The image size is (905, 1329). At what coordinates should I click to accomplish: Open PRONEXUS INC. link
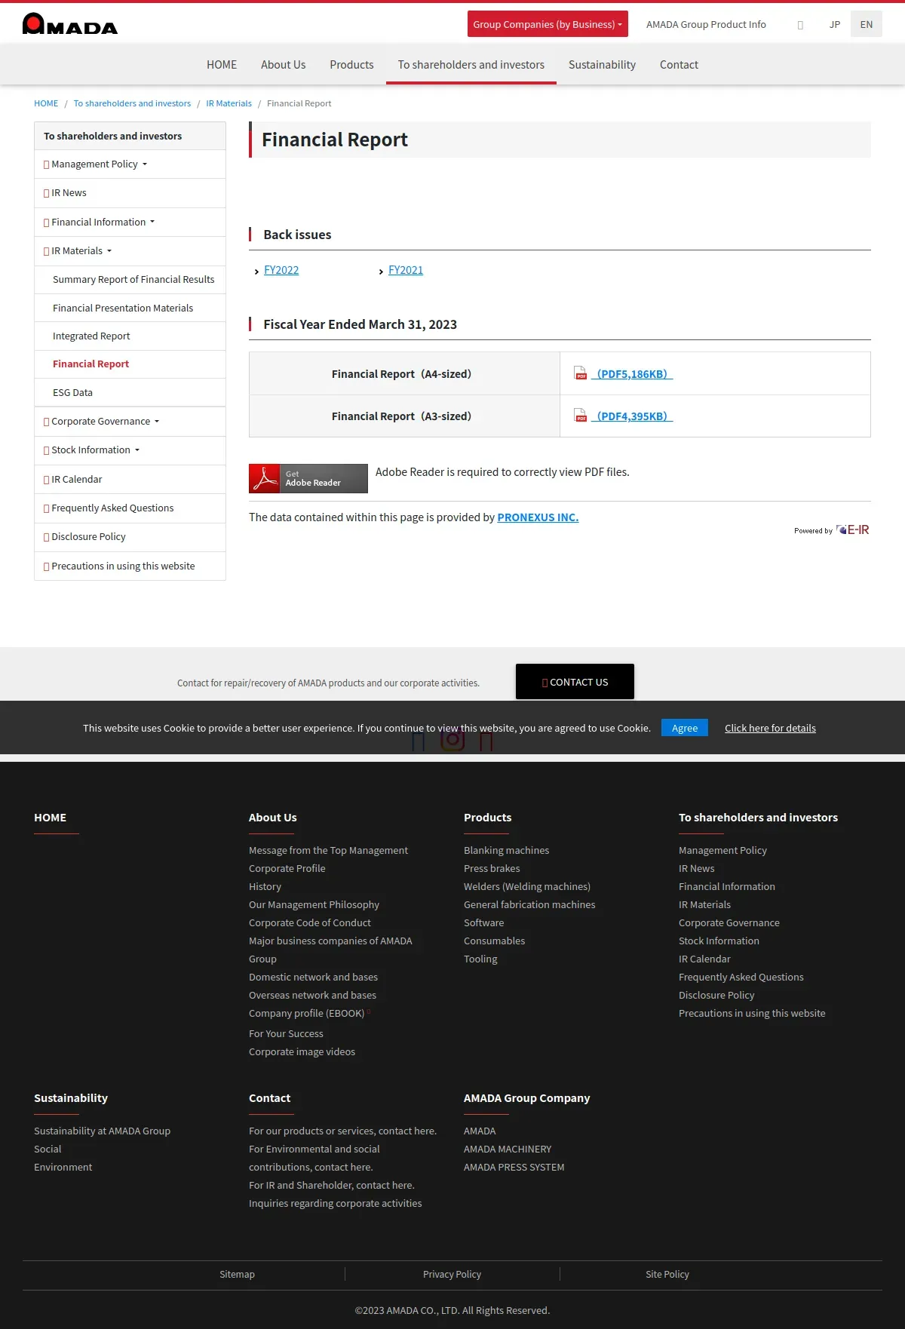pos(538,517)
